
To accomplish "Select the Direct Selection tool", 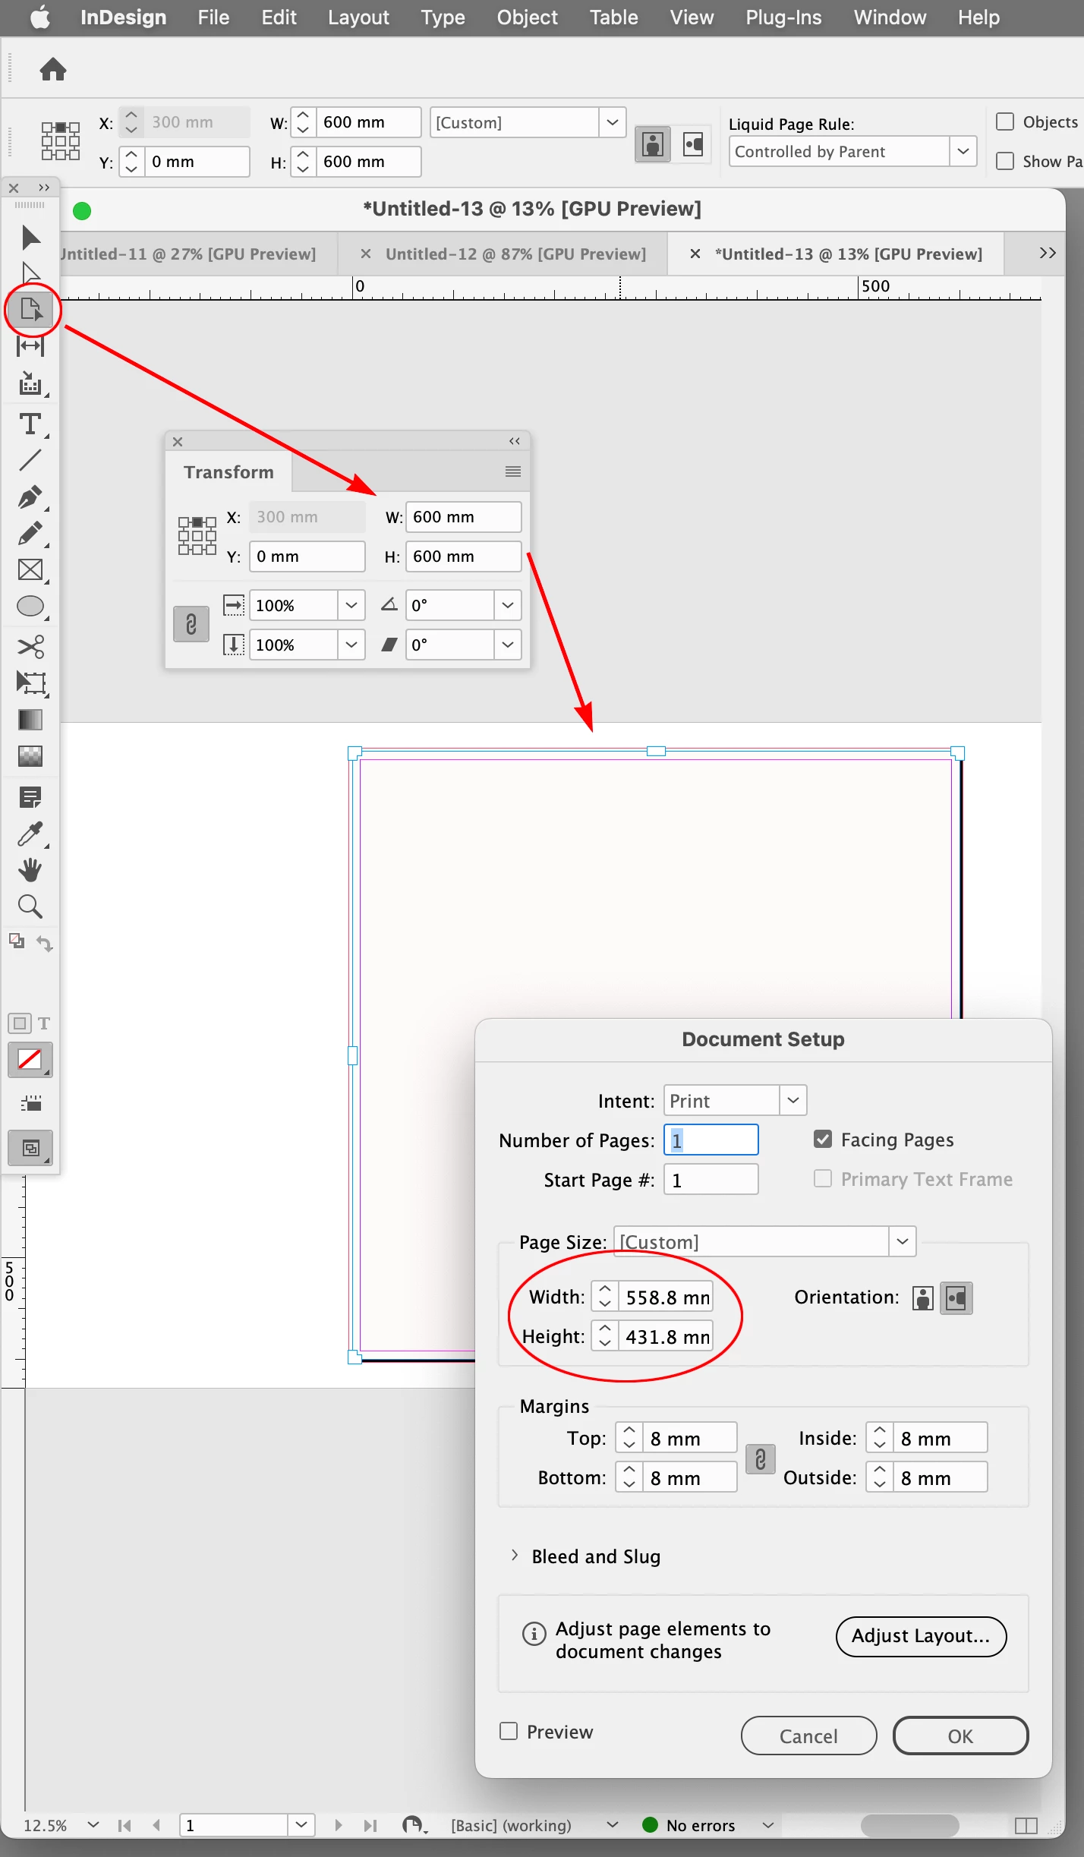I will 30,273.
